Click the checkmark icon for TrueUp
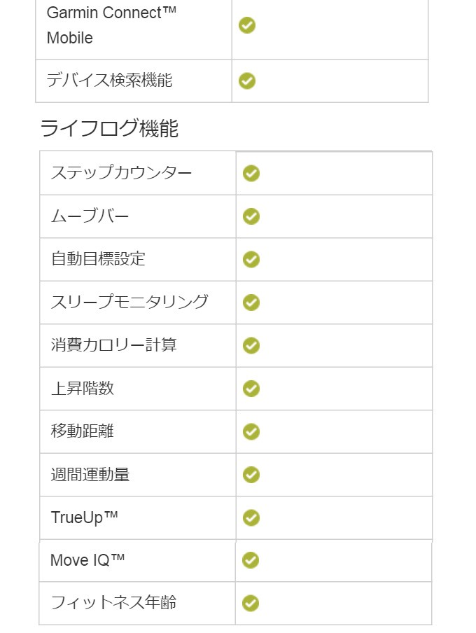476x633 pixels. tap(251, 518)
